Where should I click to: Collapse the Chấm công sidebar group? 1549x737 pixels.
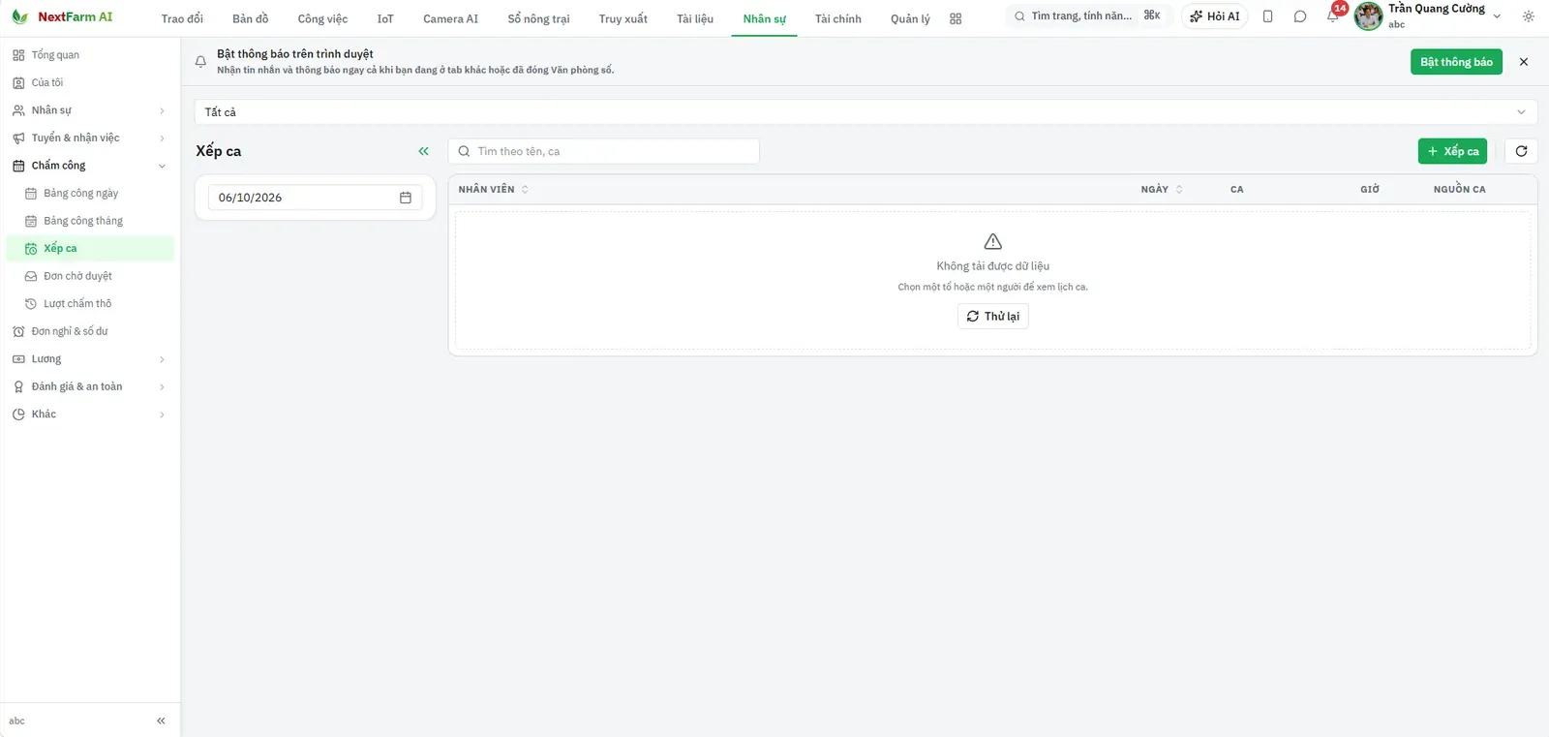90,166
